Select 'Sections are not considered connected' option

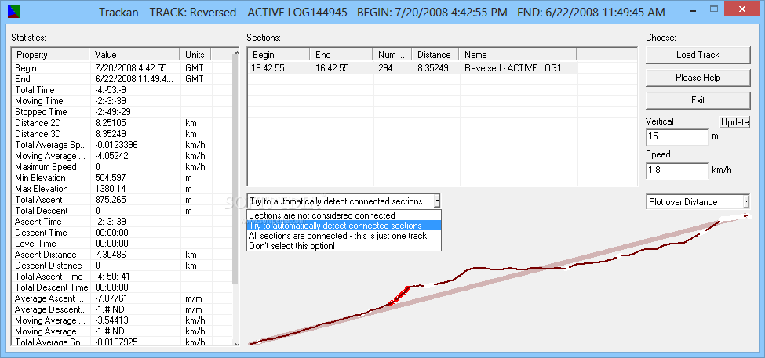pyautogui.click(x=344, y=215)
